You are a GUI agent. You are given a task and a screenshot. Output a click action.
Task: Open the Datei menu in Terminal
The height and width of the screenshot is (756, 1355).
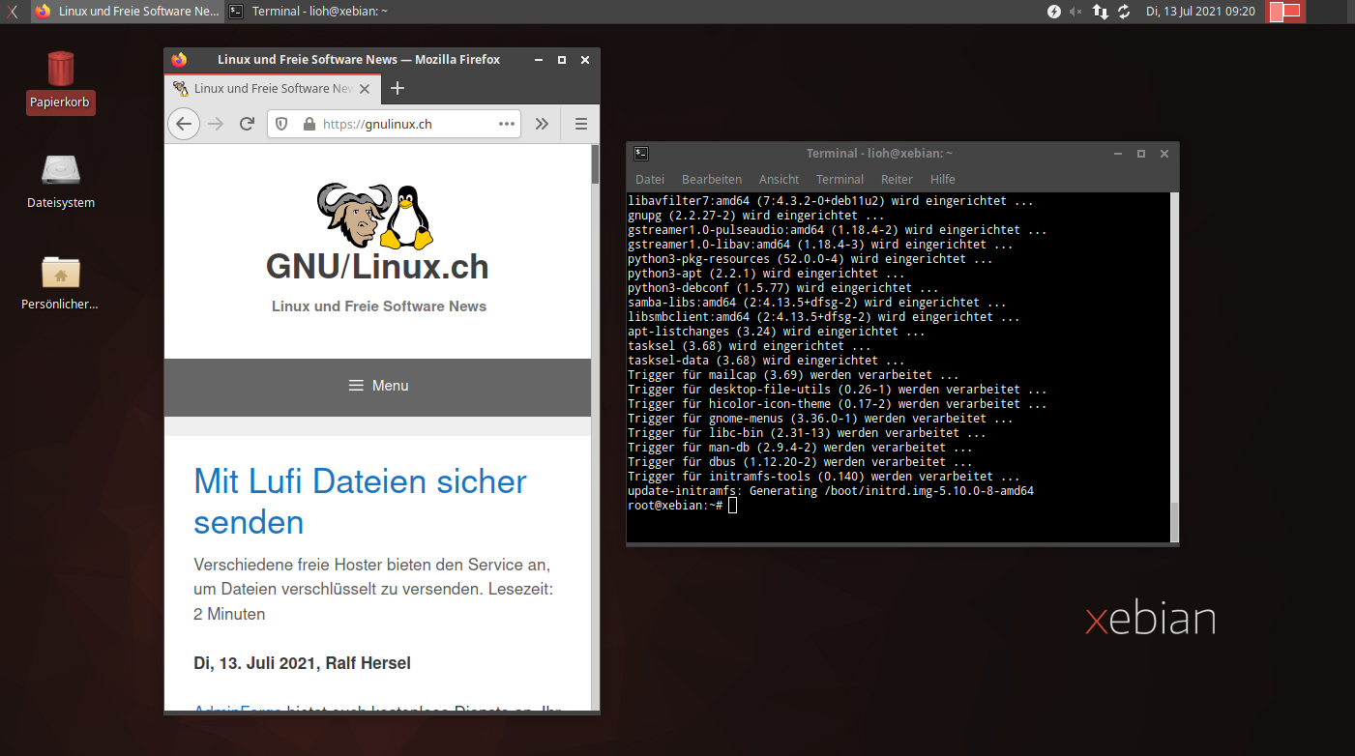[x=650, y=180]
